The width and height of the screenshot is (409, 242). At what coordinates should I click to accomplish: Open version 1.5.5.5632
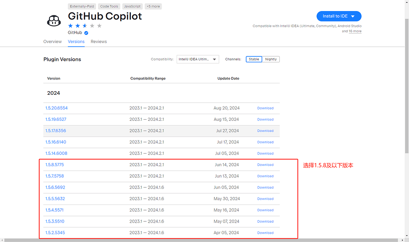(55, 199)
